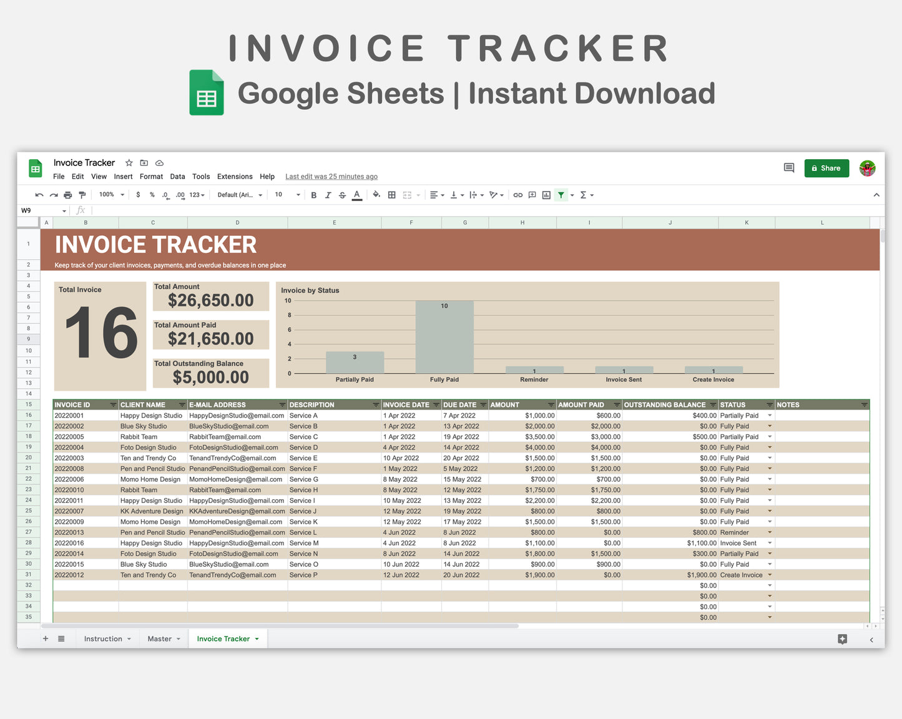The image size is (902, 719).
Task: Toggle the filter on the data
Action: point(561,195)
